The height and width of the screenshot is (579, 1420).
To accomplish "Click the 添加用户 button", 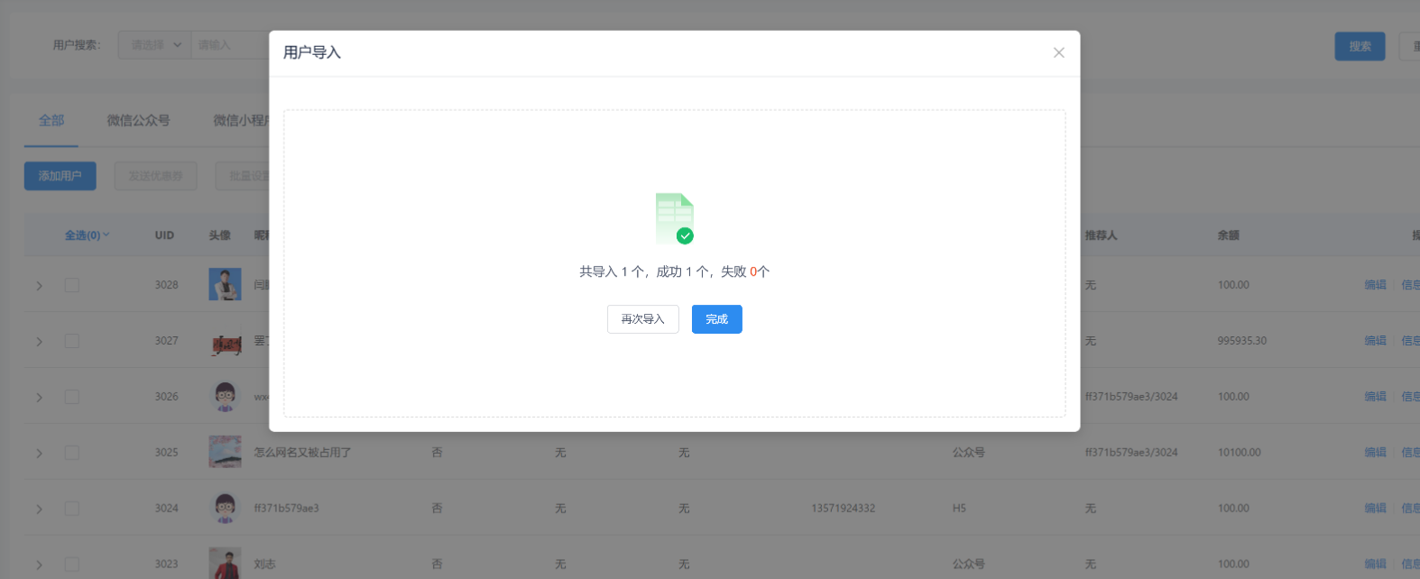I will [x=60, y=176].
